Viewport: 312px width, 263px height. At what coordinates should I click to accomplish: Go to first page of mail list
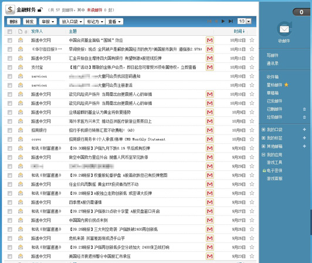click(209, 21)
